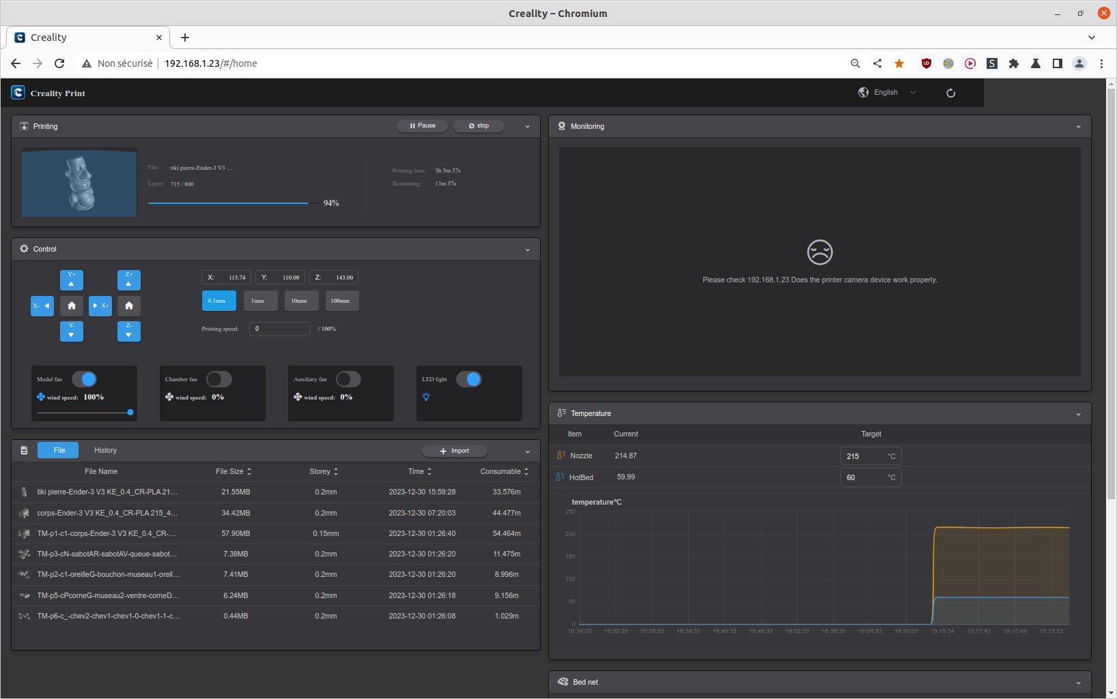Click the Nozzle target temperature field
1117x699 pixels.
pyautogui.click(x=871, y=456)
